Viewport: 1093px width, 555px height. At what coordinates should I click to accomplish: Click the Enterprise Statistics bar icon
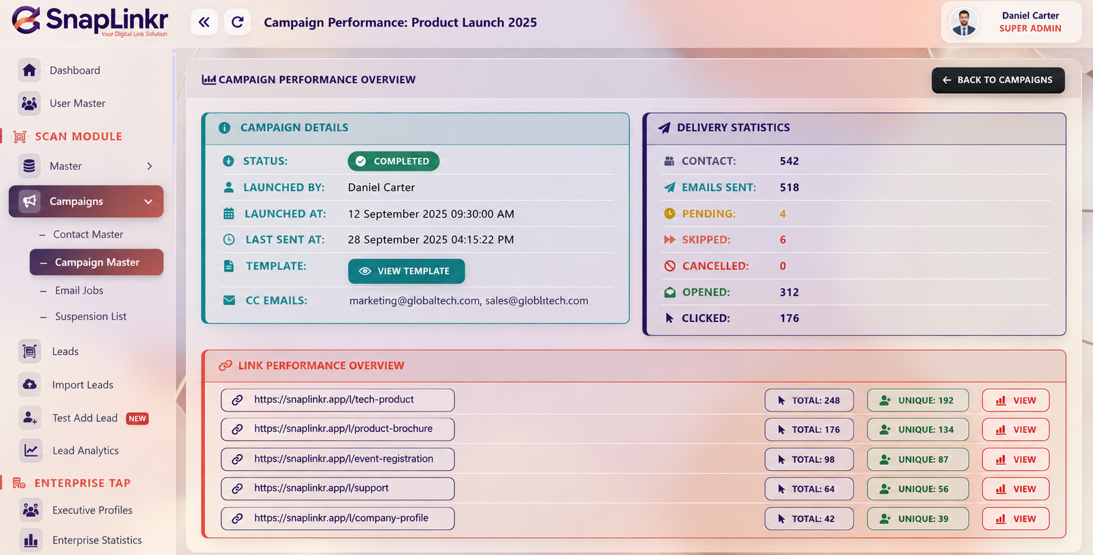(x=31, y=540)
